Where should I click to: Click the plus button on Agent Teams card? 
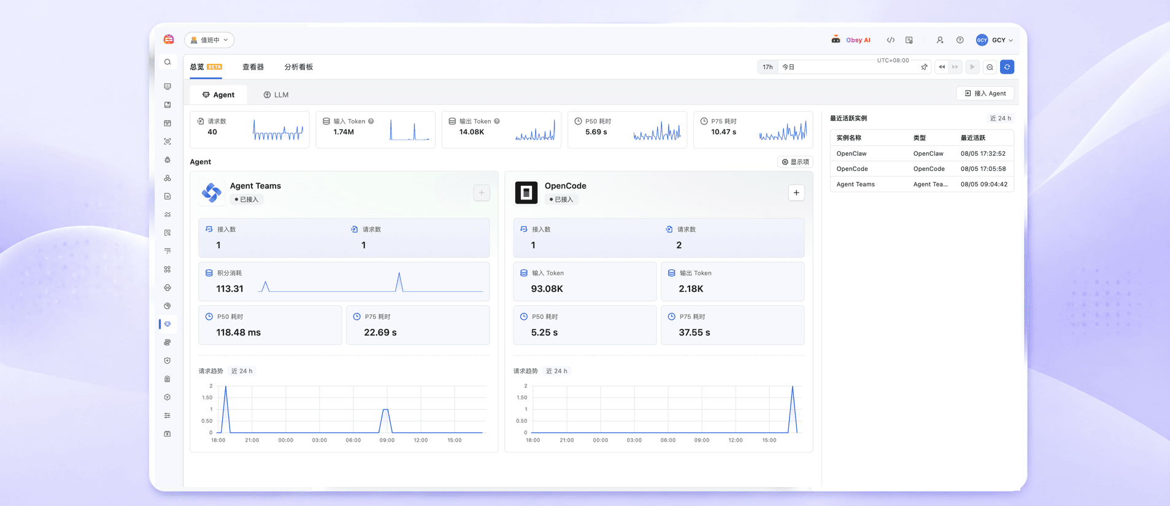(482, 193)
